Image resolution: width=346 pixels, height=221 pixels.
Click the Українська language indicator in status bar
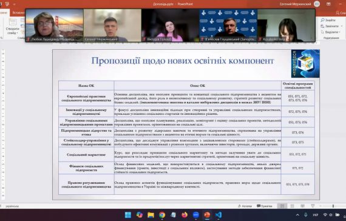12,206
